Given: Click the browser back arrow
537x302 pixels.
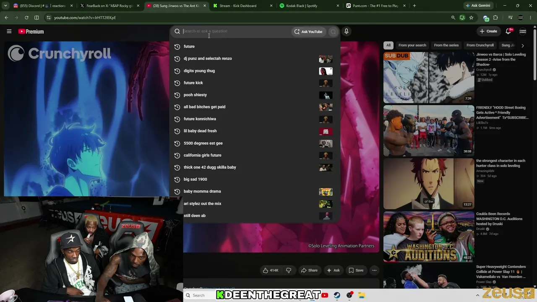Looking at the screenshot, I should pyautogui.click(x=6, y=18).
